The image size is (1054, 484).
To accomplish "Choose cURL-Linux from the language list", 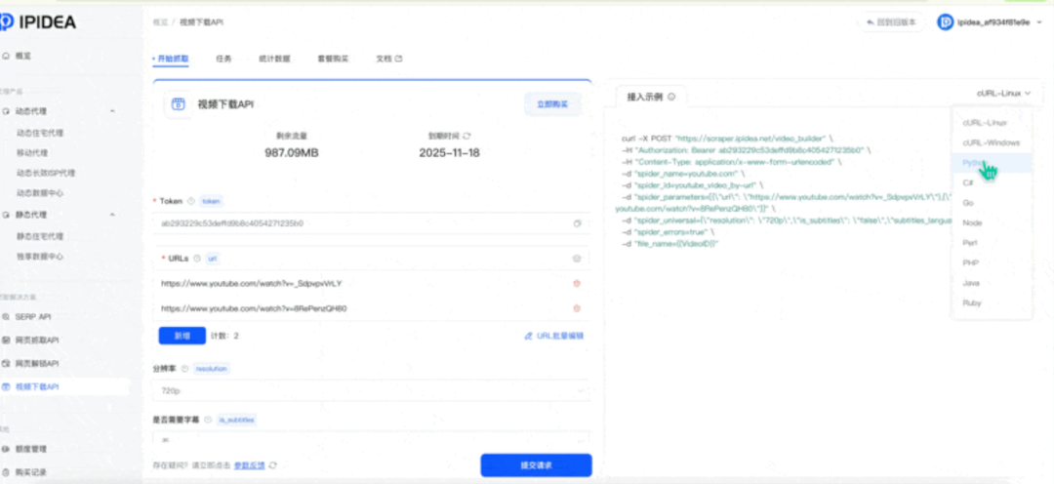I will pyautogui.click(x=991, y=123).
